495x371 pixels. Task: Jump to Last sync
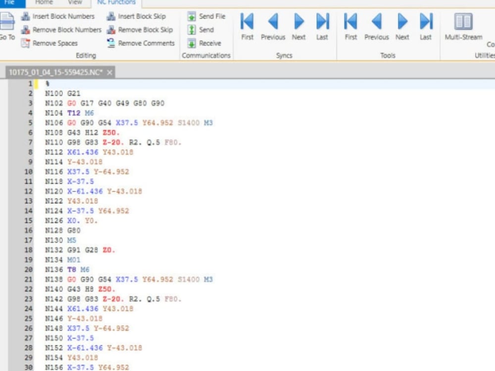(322, 26)
